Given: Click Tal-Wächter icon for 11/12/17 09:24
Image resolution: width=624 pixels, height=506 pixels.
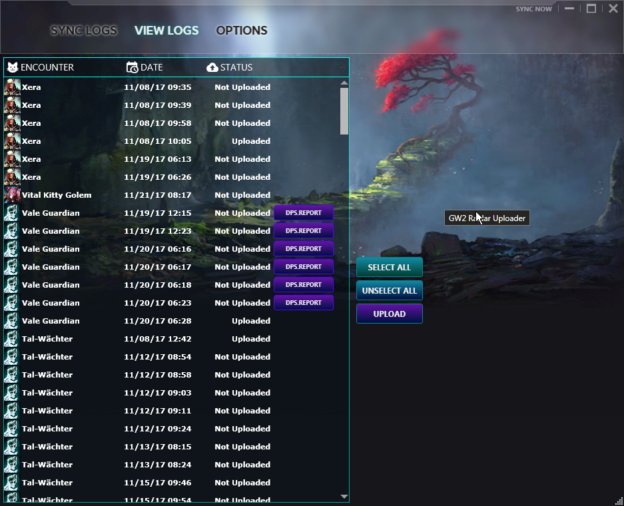Looking at the screenshot, I should 12,428.
